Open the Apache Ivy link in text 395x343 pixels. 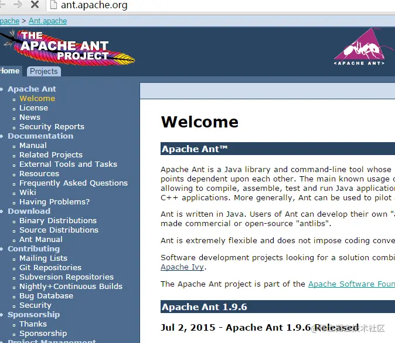pos(182,267)
